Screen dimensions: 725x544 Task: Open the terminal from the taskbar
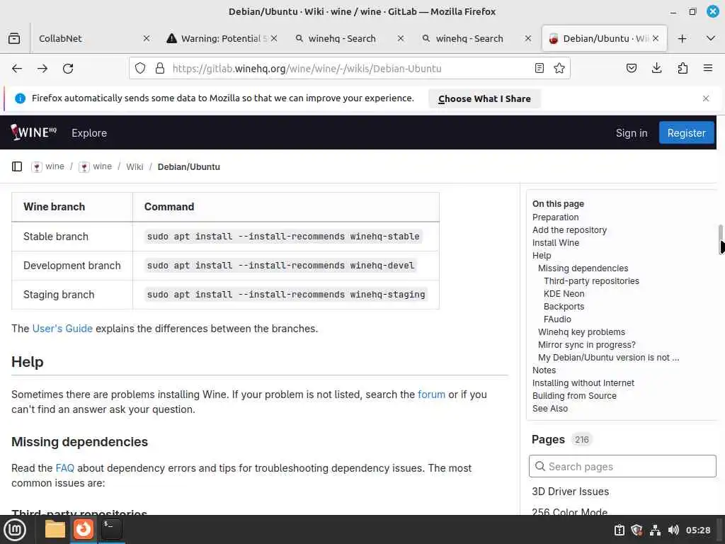111,529
